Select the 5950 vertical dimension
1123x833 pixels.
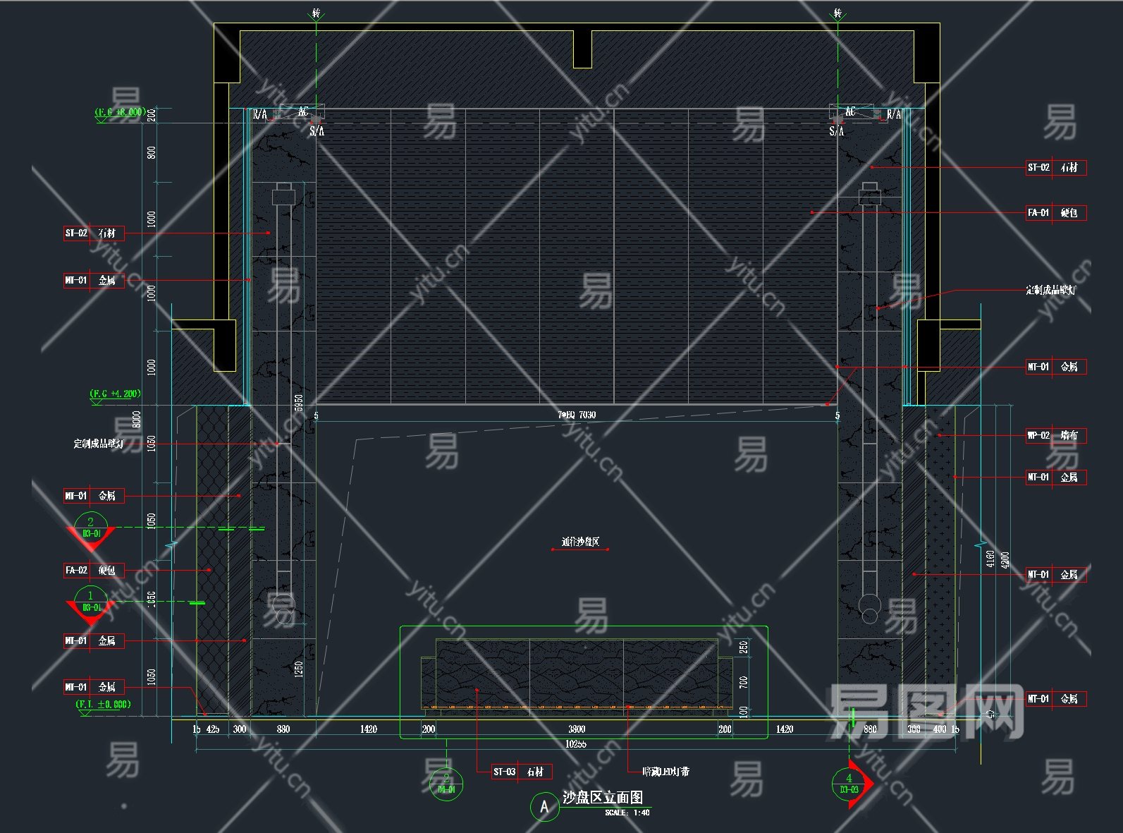299,403
